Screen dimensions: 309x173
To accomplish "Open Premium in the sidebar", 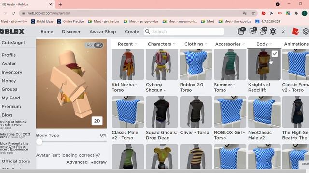I will (11, 106).
